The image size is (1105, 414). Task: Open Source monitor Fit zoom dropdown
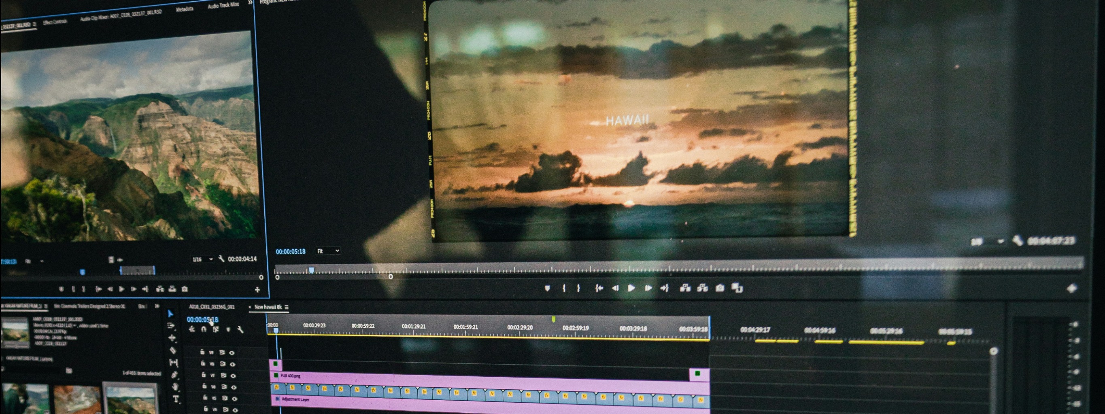click(34, 261)
